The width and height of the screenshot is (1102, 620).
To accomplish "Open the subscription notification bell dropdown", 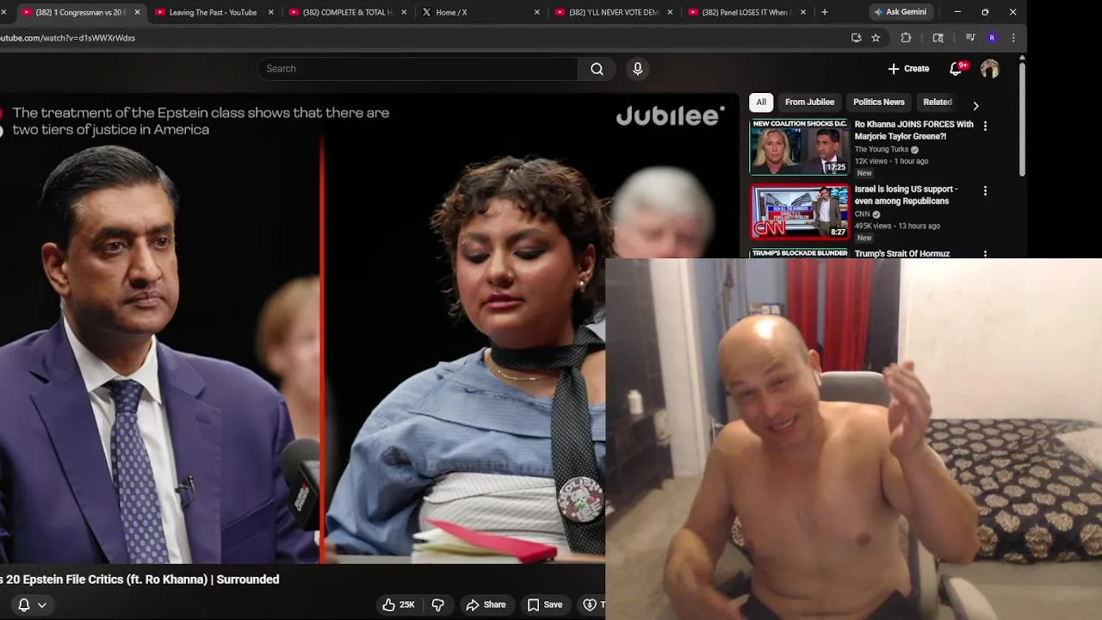I will (32, 604).
